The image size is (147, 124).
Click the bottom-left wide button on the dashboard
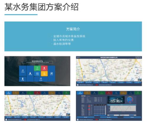point(86,117)
